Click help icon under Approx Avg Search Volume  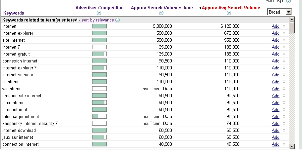(229, 13)
